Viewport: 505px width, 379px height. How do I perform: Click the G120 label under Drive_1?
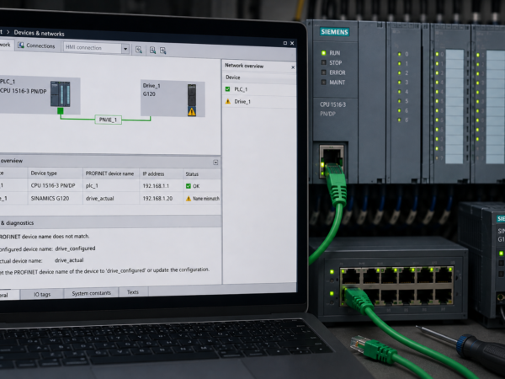[149, 94]
